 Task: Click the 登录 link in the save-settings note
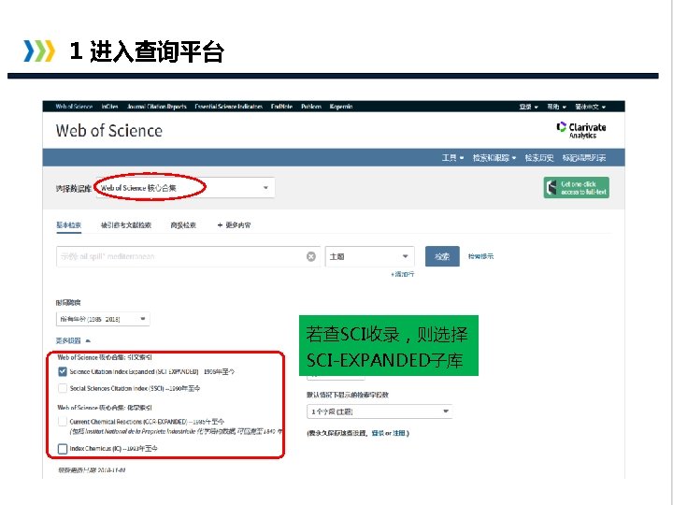(x=378, y=433)
